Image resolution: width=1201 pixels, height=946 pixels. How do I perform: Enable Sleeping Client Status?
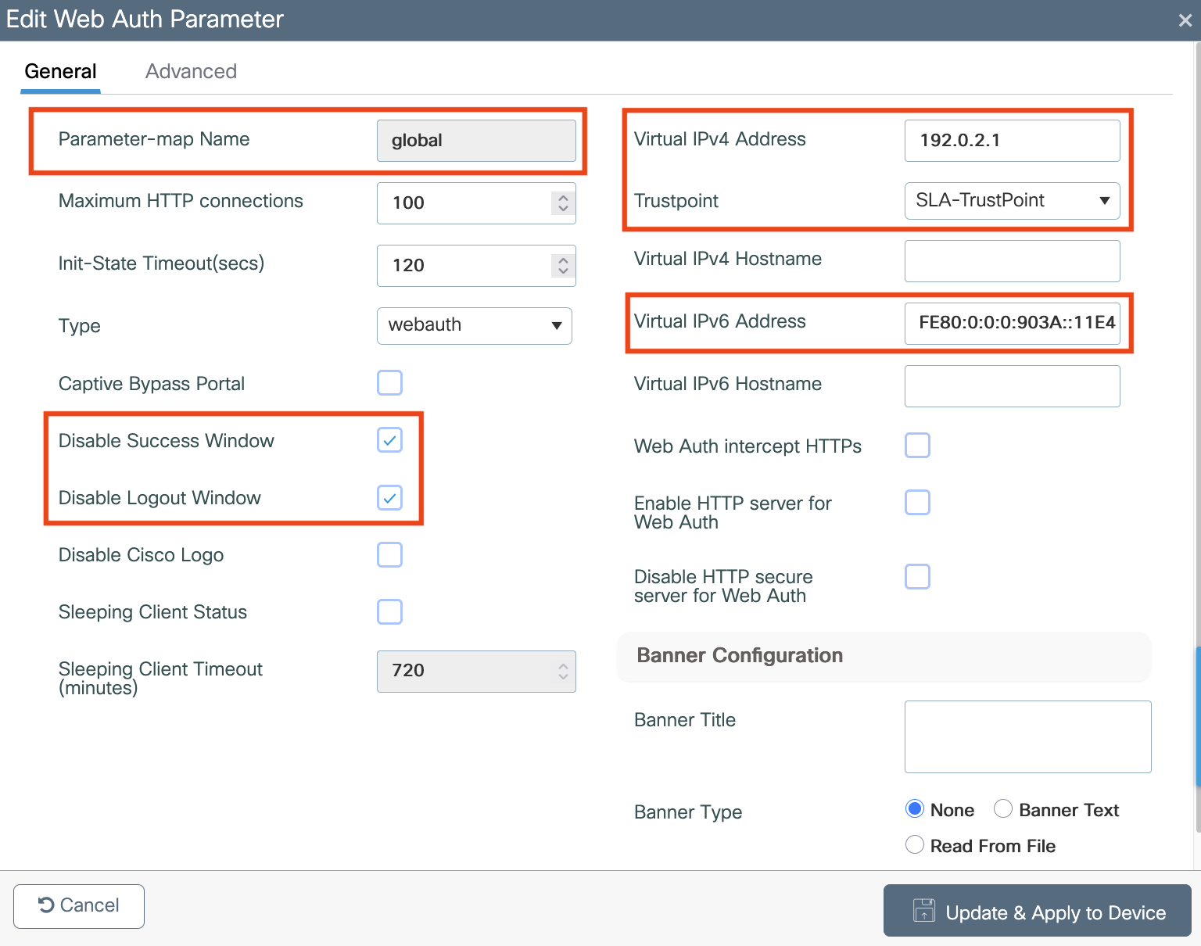tap(389, 612)
